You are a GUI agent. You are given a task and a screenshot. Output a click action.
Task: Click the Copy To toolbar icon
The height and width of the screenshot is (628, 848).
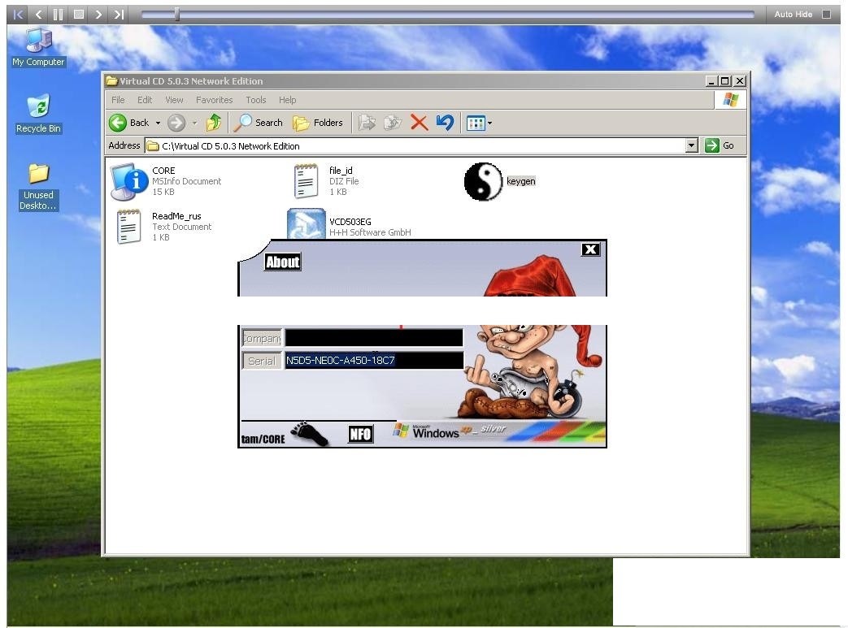tap(393, 123)
